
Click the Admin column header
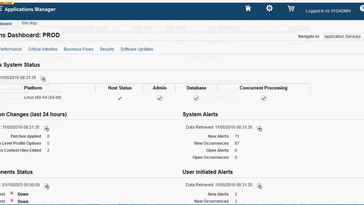[159, 88]
